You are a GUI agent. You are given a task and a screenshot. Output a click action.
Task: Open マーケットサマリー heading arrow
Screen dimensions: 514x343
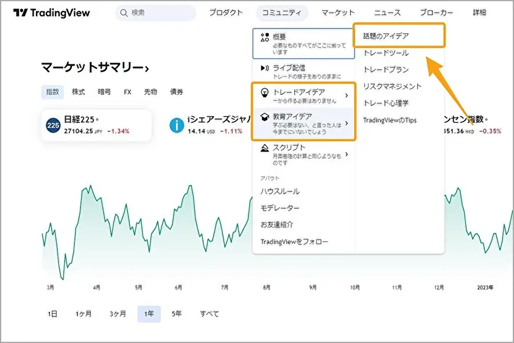tap(147, 69)
